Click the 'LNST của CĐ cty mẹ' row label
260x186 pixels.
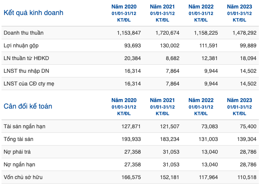pos(29,84)
